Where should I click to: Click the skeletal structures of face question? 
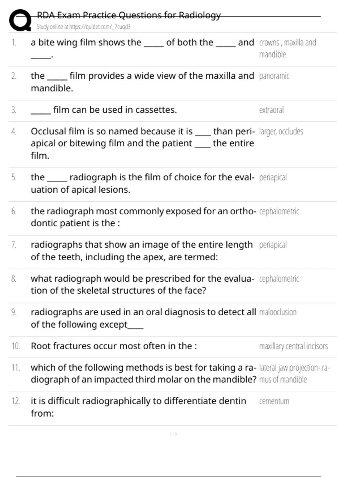[142, 284]
